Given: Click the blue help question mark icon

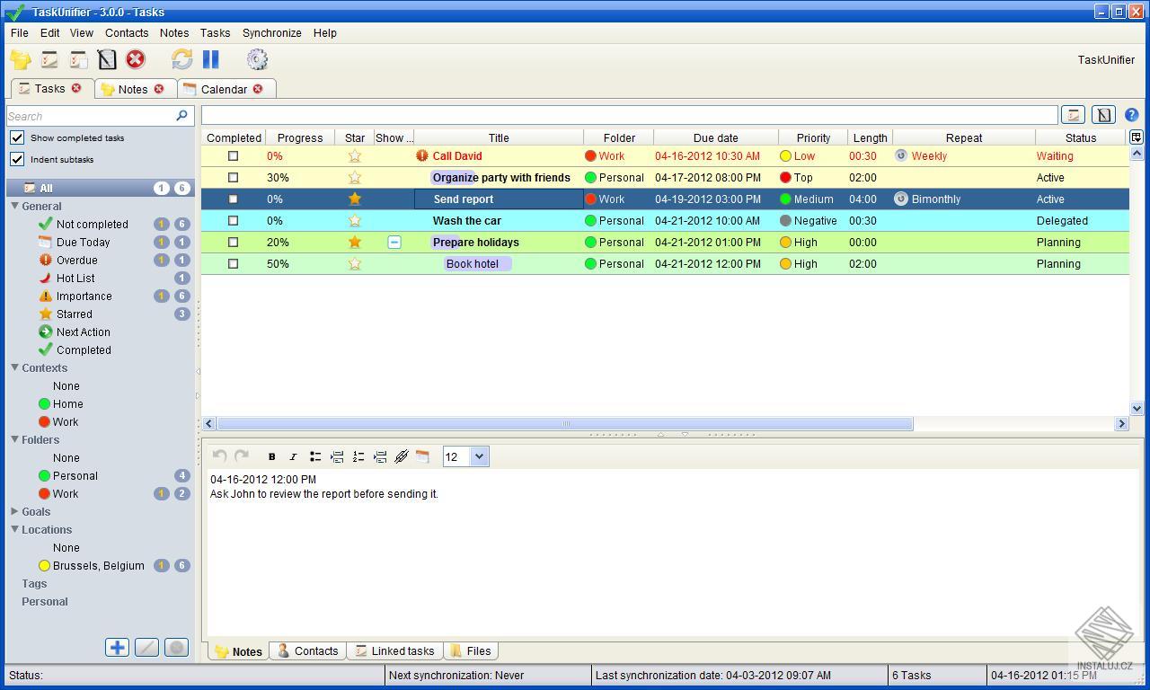Looking at the screenshot, I should pyautogui.click(x=1131, y=115).
